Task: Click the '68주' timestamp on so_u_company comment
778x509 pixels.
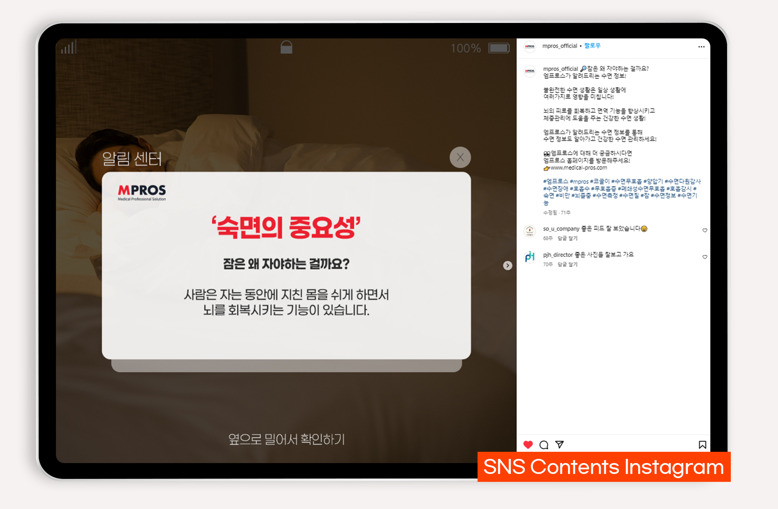Action: [x=547, y=238]
